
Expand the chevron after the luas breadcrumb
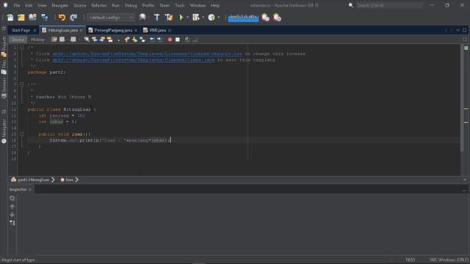[76, 180]
